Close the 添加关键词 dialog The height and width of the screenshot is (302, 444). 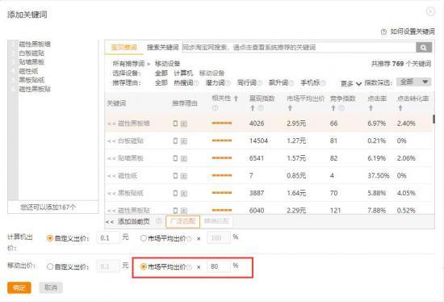[430, 11]
